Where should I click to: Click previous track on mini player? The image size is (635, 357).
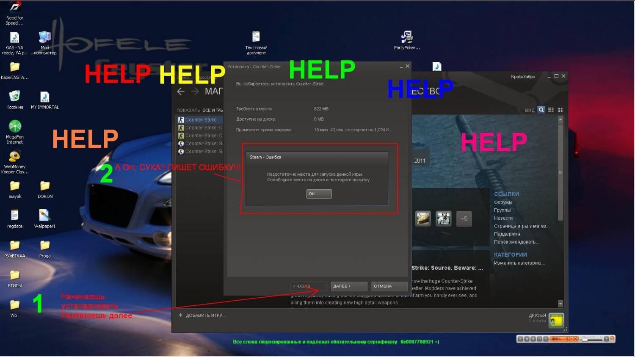point(539,339)
